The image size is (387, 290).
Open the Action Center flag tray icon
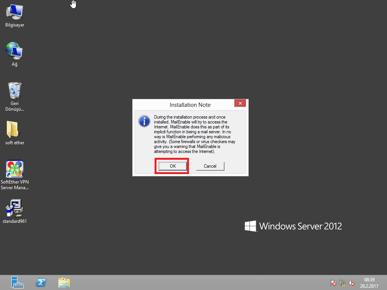point(333,283)
